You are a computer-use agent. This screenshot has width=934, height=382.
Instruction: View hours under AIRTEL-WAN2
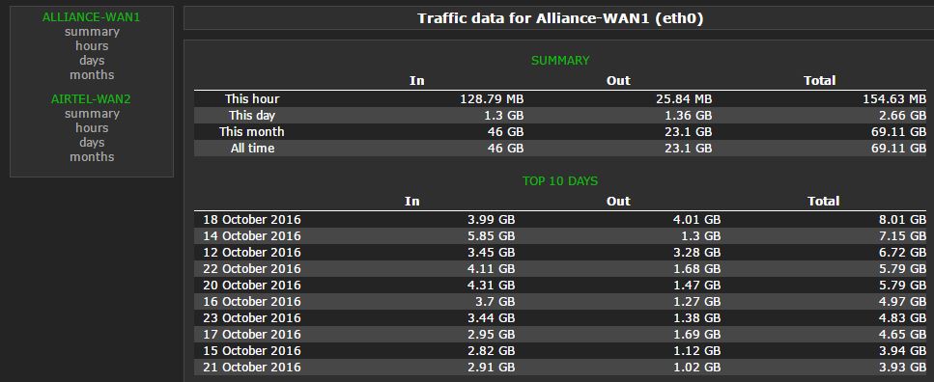coord(92,128)
